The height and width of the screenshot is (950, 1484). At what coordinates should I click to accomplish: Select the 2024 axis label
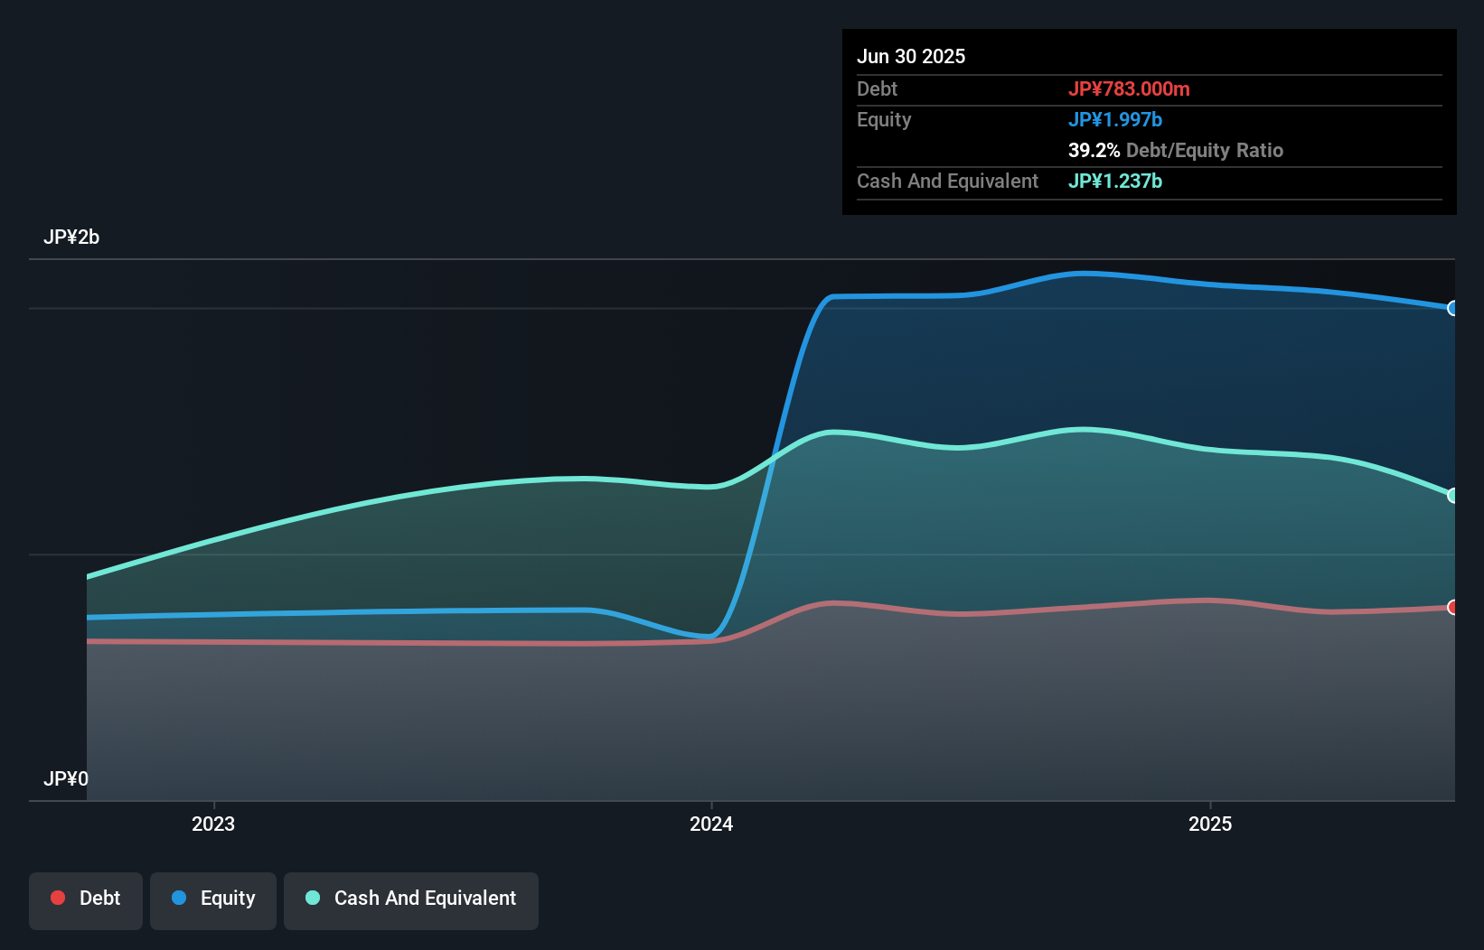710,824
